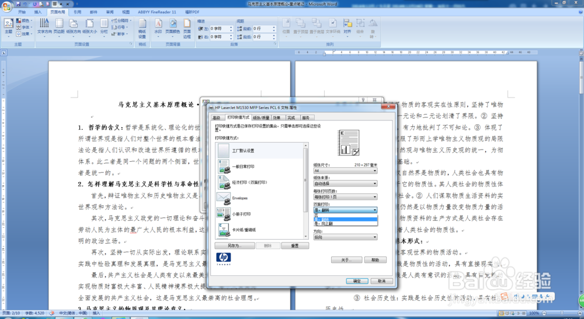This screenshot has width=584, height=319.
Task: Open the theme 颜色 colors menu
Action: (24, 20)
